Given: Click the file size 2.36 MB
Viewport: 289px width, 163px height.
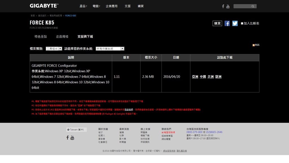Looking at the screenshot, I should [148, 77].
